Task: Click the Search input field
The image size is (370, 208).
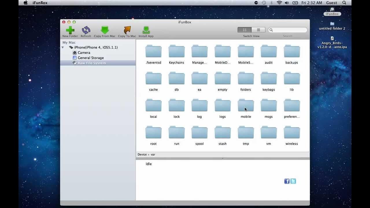Action: pos(288,30)
